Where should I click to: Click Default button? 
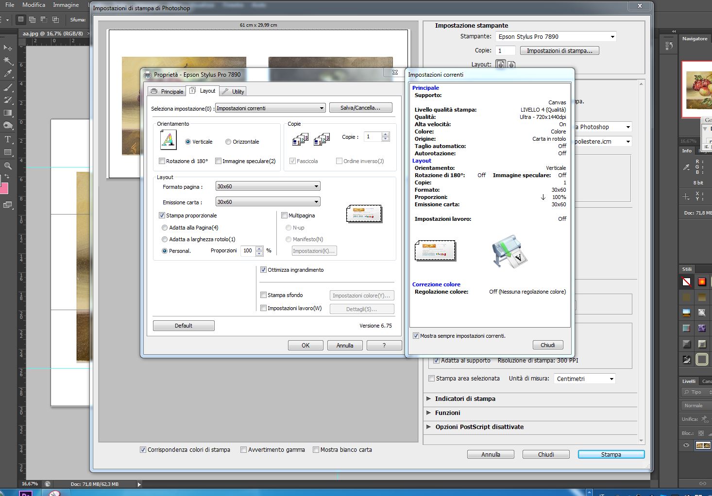pos(184,326)
